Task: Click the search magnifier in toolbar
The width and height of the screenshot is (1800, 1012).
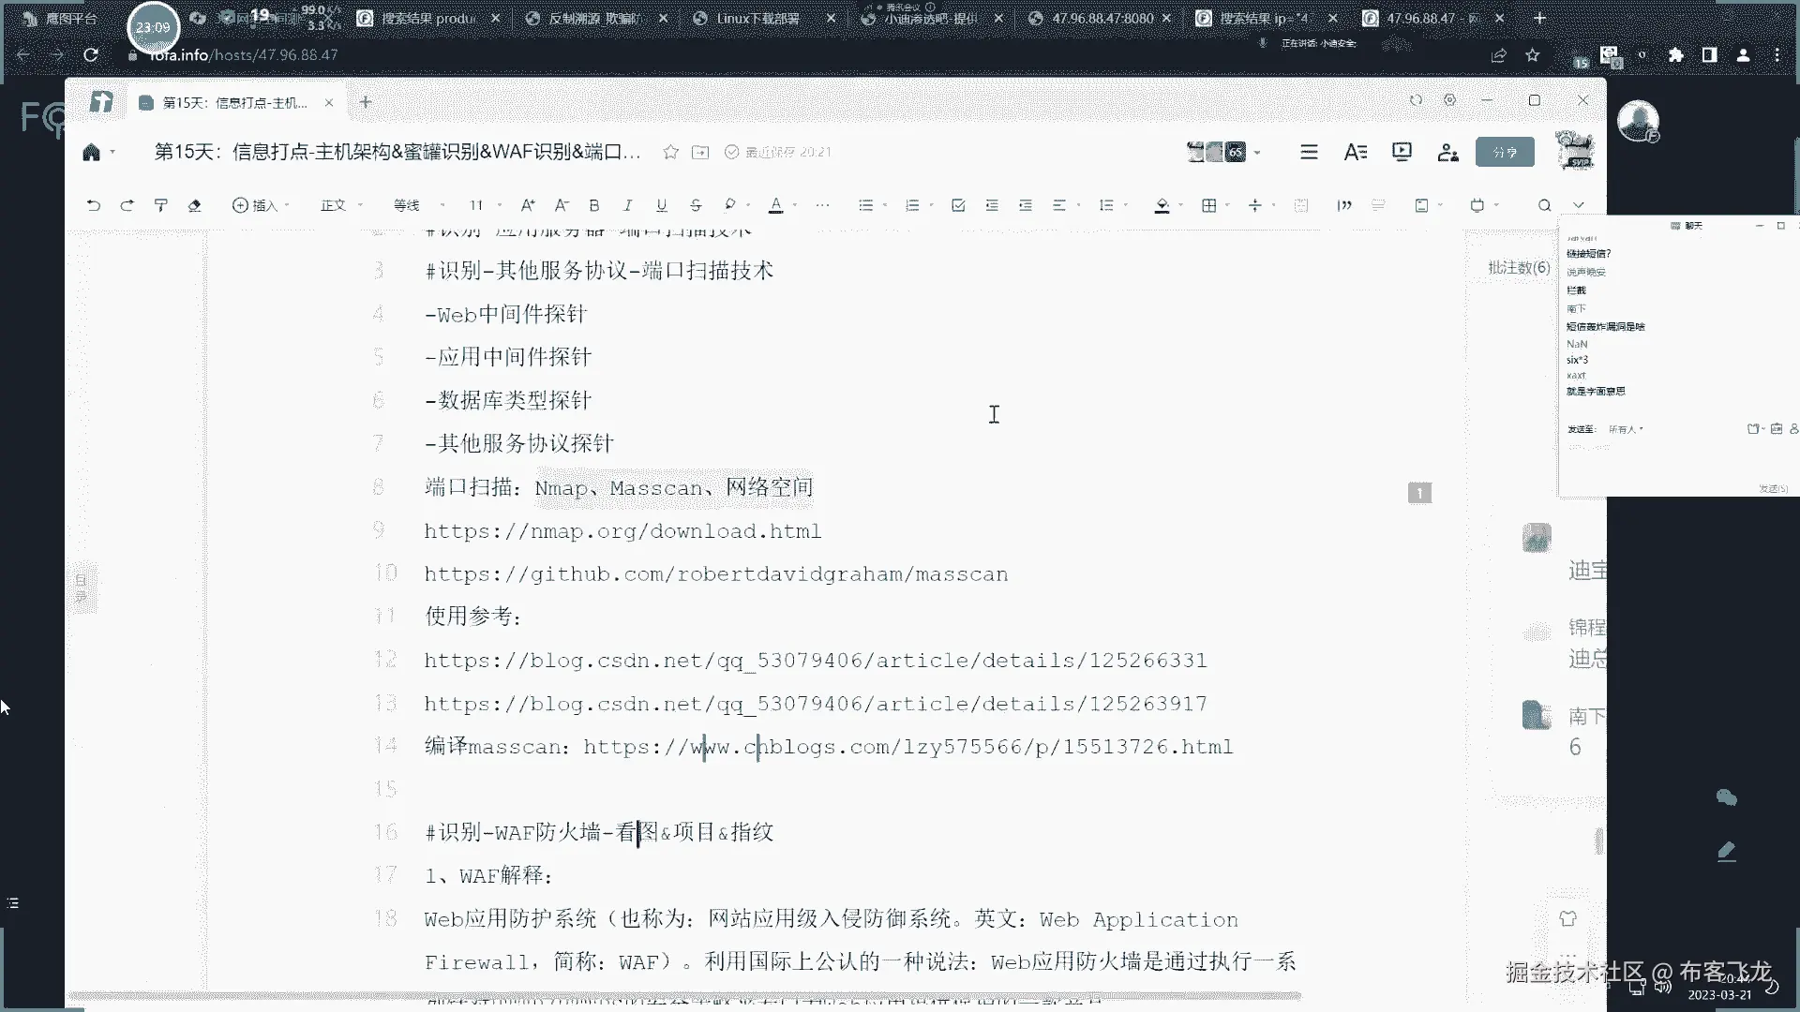Action: pyautogui.click(x=1544, y=205)
